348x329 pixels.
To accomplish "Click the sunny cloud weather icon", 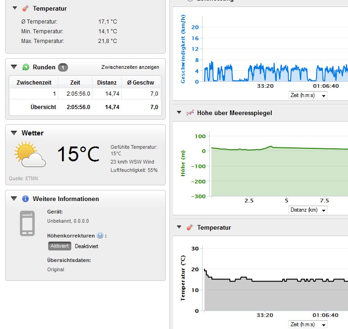I will pos(30,154).
